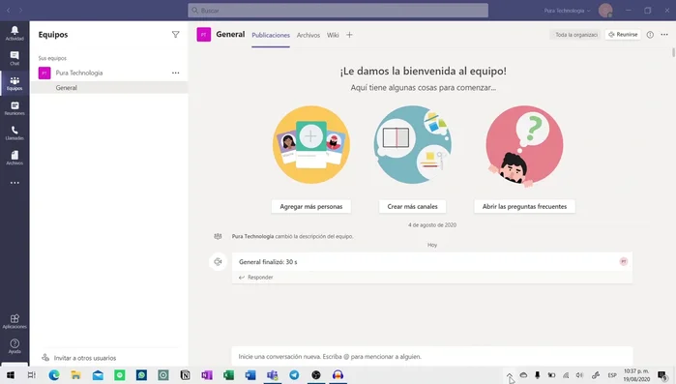Click Invitar a otros usuarios link
Image resolution: width=676 pixels, height=384 pixels.
pyautogui.click(x=79, y=358)
